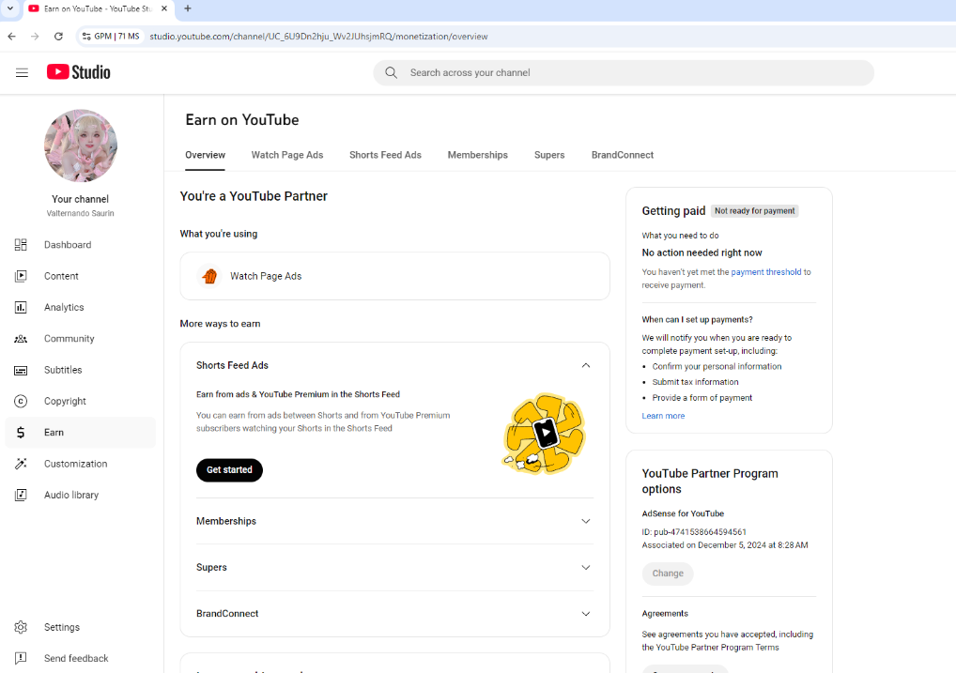Expand the Memberships section chevron

pos(586,521)
